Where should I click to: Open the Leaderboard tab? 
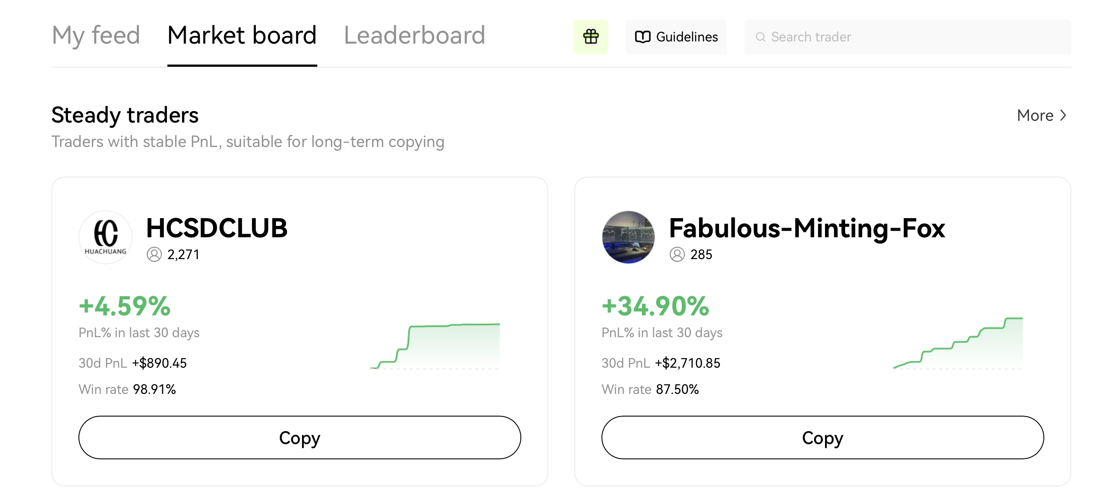[414, 36]
